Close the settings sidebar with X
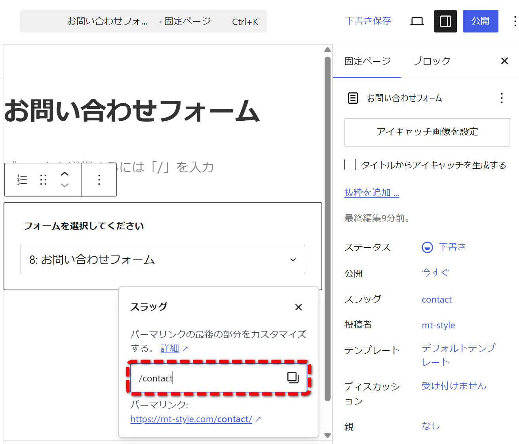Viewport: 519px width, 444px height. pyautogui.click(x=504, y=61)
